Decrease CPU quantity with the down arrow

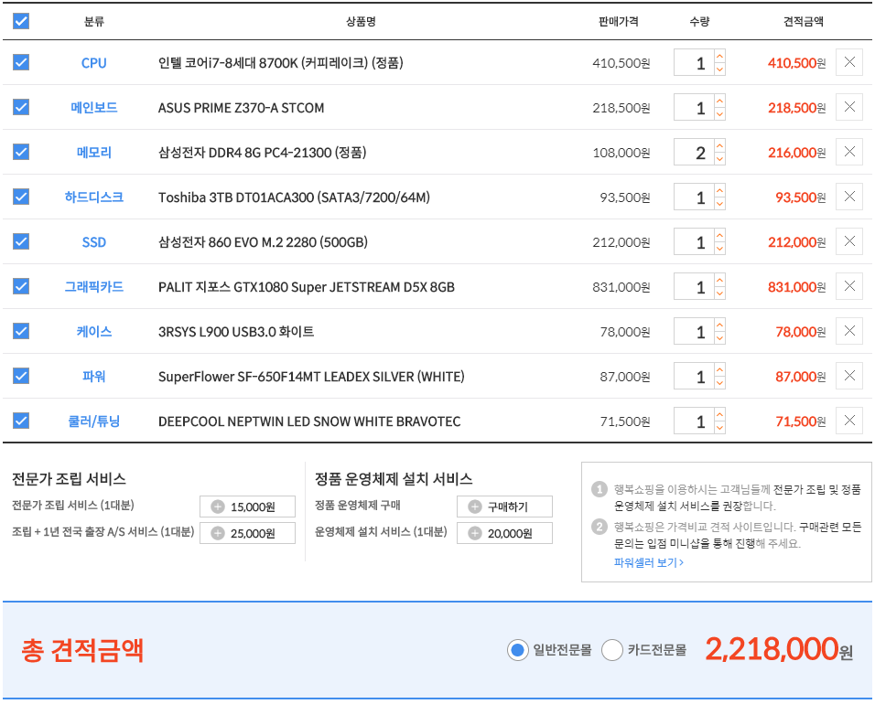point(720,69)
